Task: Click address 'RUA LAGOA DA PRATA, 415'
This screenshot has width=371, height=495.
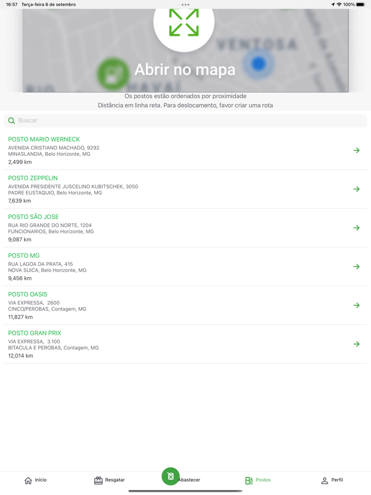Action: [40, 264]
